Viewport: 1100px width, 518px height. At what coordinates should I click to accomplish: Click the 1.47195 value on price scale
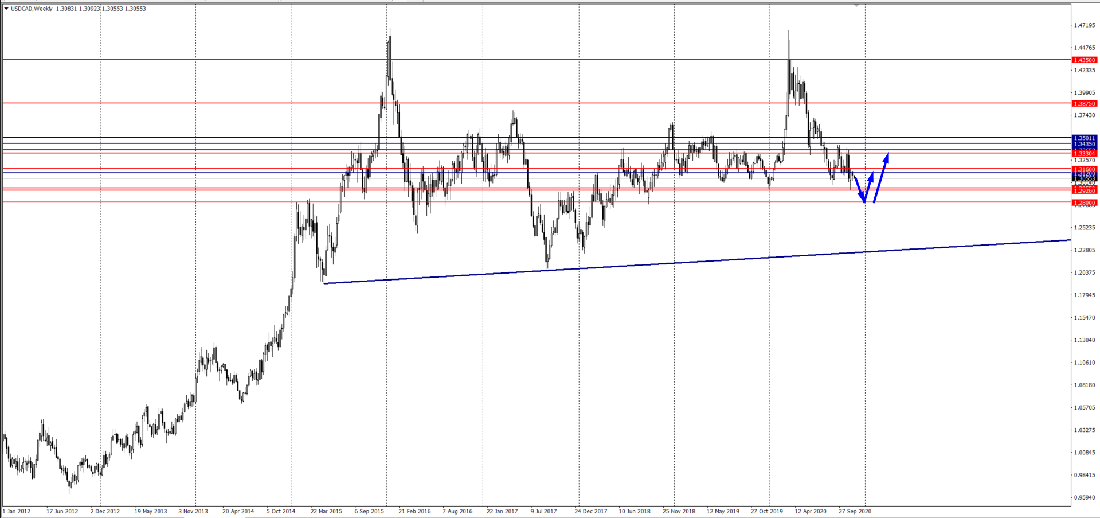[1084, 25]
